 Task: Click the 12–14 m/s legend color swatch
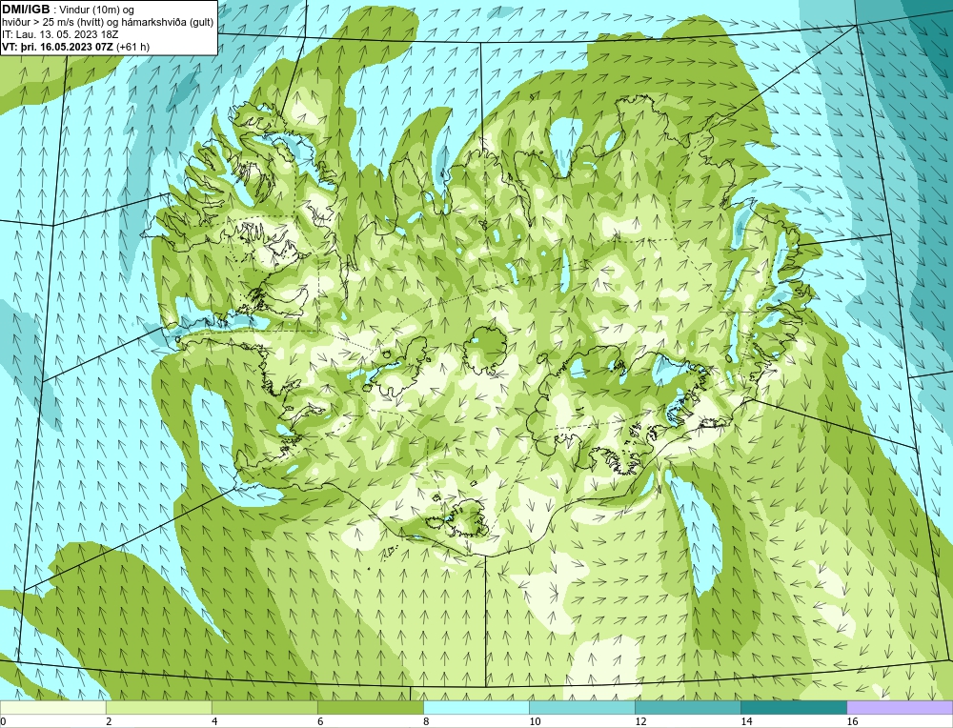(x=687, y=708)
